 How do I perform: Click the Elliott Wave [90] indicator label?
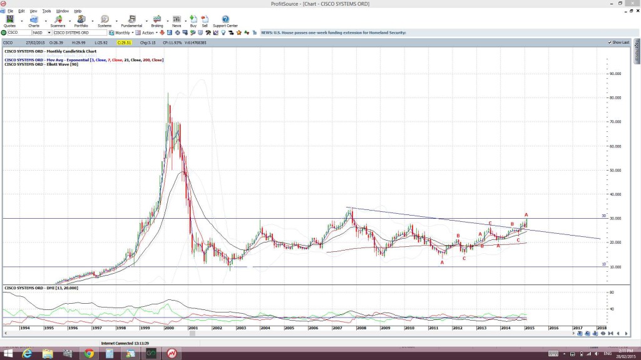tap(41, 64)
